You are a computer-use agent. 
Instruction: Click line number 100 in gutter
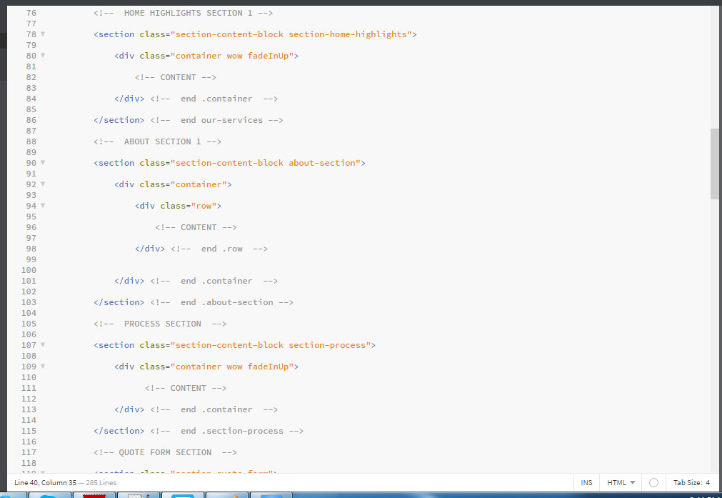tap(29, 270)
